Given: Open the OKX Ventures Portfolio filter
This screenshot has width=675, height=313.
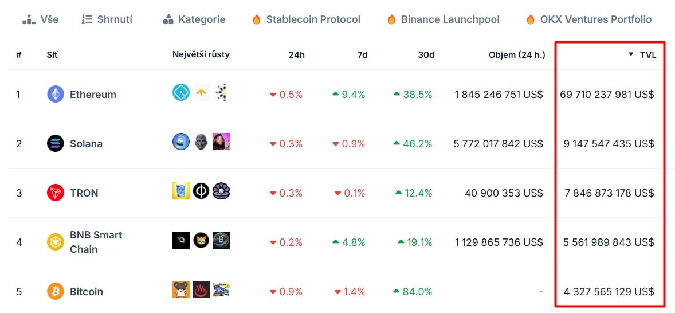Looking at the screenshot, I should (588, 19).
